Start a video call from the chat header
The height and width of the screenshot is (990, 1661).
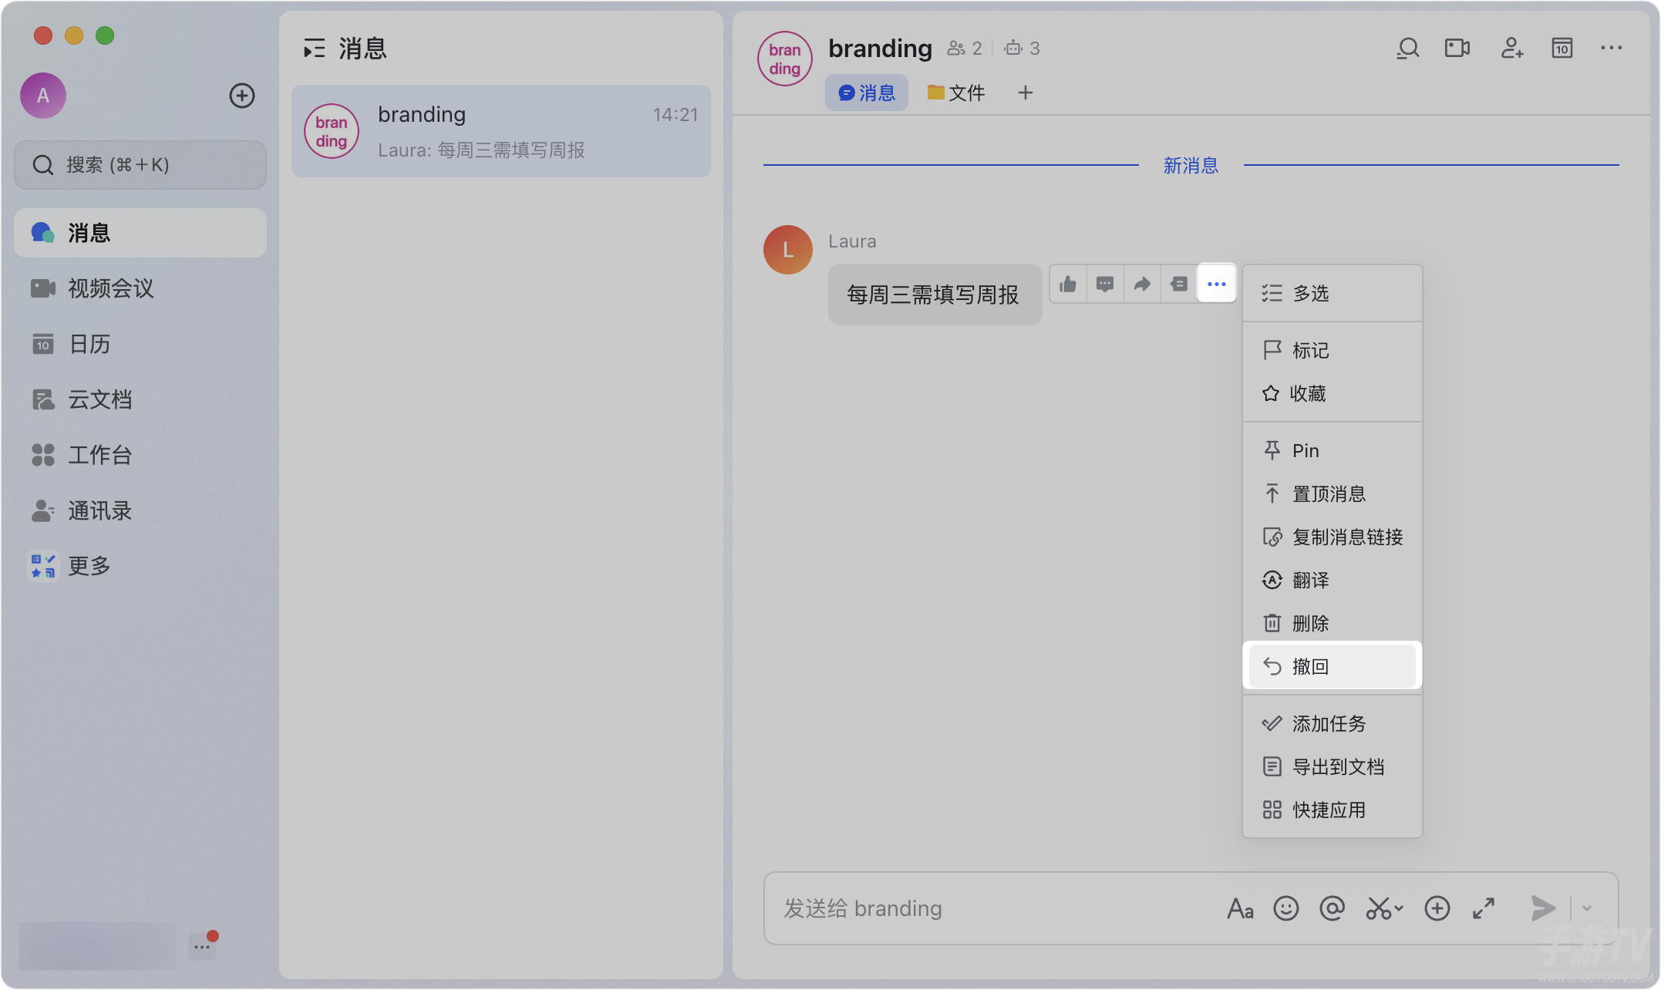coord(1457,49)
